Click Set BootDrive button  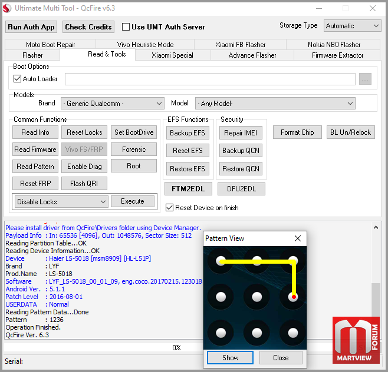(x=134, y=132)
